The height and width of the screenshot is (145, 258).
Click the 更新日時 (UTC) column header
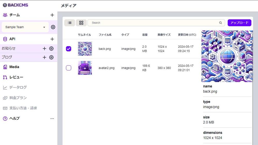click(187, 35)
